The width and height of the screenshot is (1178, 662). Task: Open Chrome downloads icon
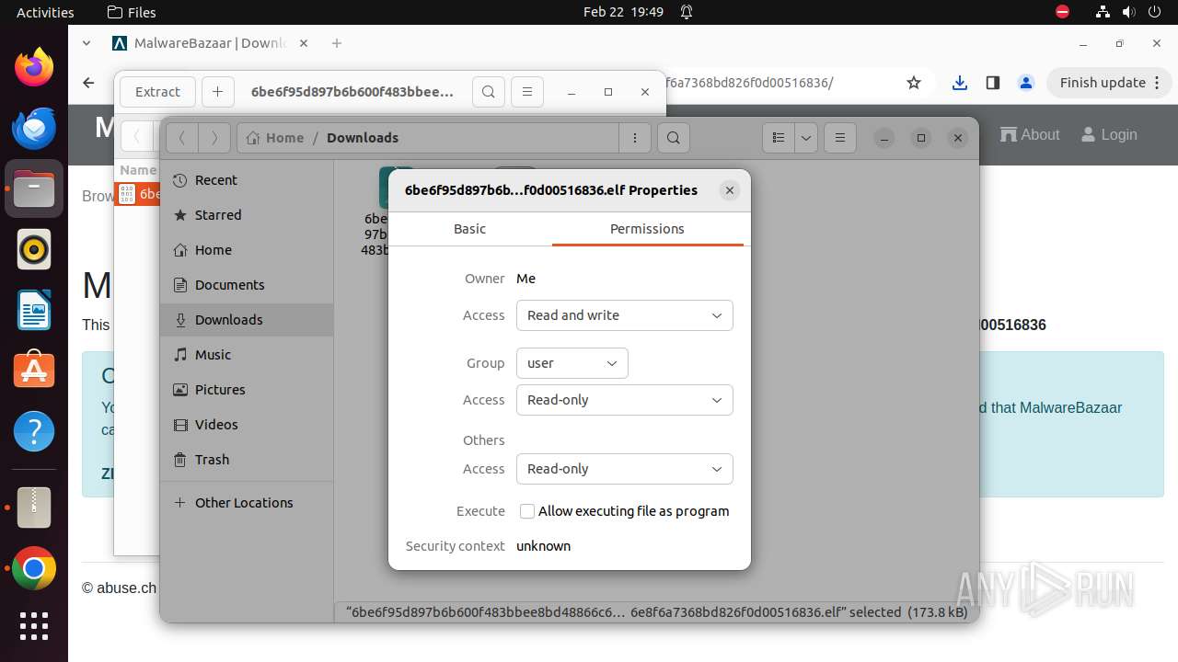[960, 83]
